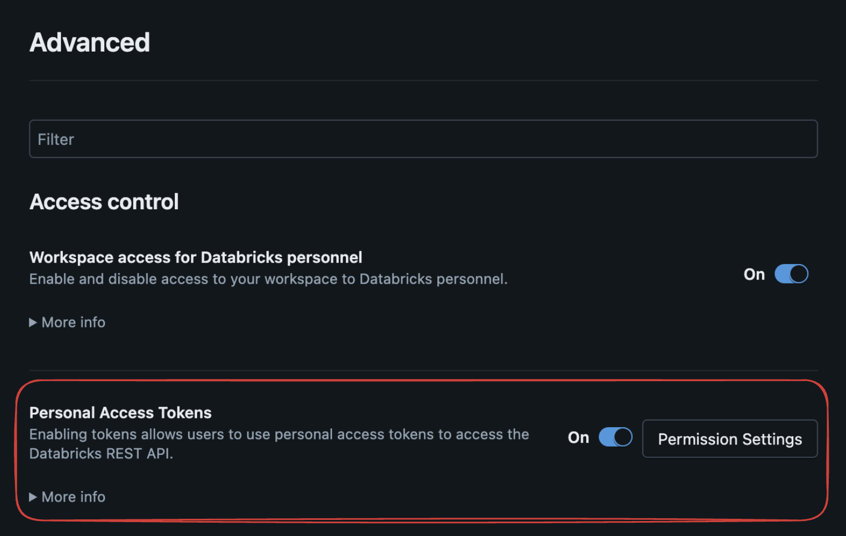Open Permission Settings for Personal Access Tokens
846x536 pixels.
click(729, 439)
